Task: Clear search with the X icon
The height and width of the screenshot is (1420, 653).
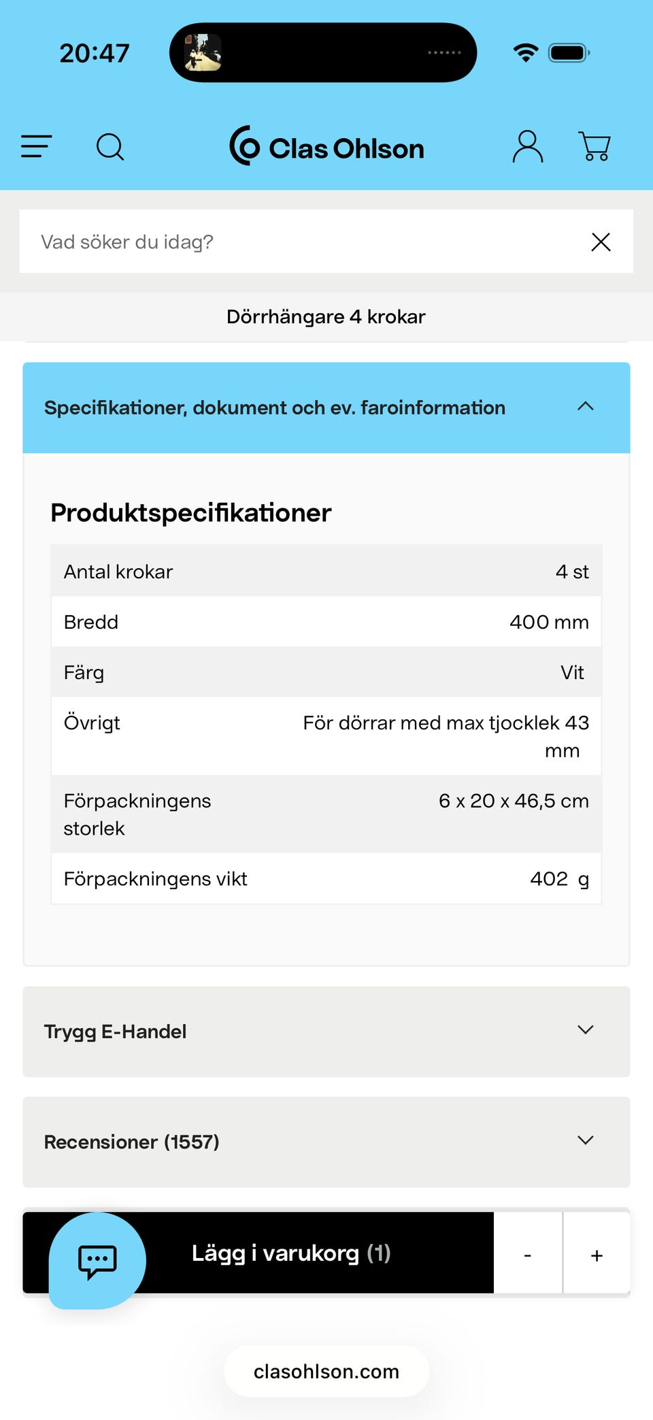Action: click(x=601, y=242)
